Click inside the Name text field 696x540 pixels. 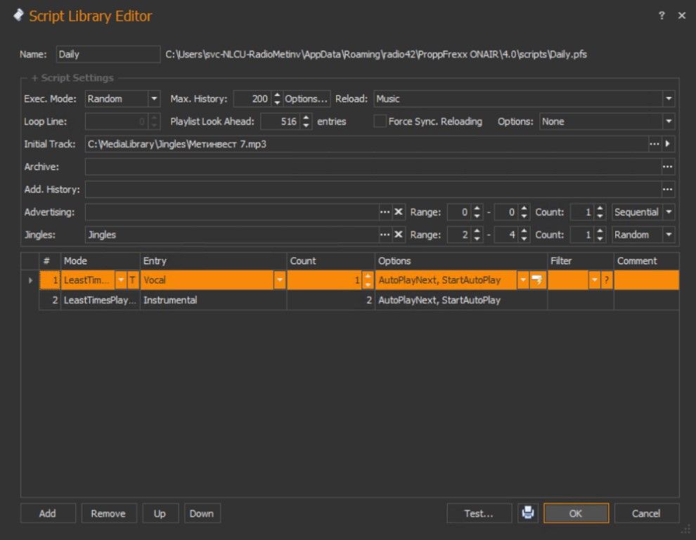tap(108, 53)
